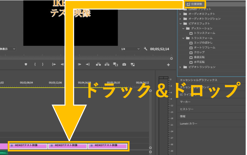The image size is (247, 155).
Task: Select the エッジのぼかし effect
Action: pyautogui.click(x=203, y=43)
